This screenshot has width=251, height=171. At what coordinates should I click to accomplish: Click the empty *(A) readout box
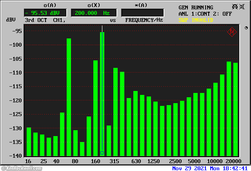143,13
